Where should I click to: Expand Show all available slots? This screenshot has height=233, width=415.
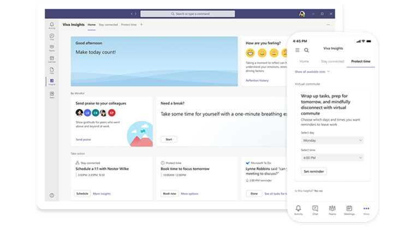click(x=312, y=72)
